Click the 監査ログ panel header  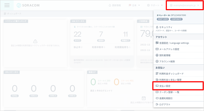click(92, 72)
